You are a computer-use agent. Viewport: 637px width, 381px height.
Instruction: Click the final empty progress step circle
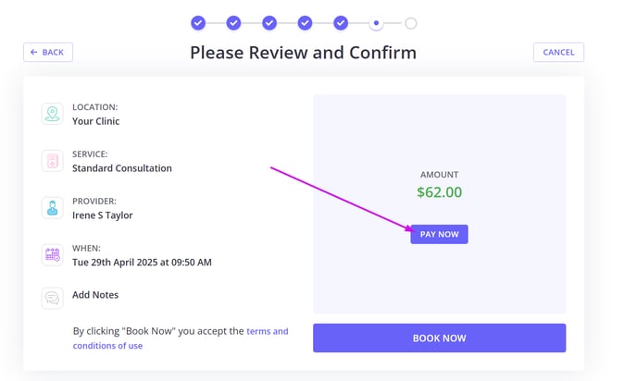[x=411, y=23]
